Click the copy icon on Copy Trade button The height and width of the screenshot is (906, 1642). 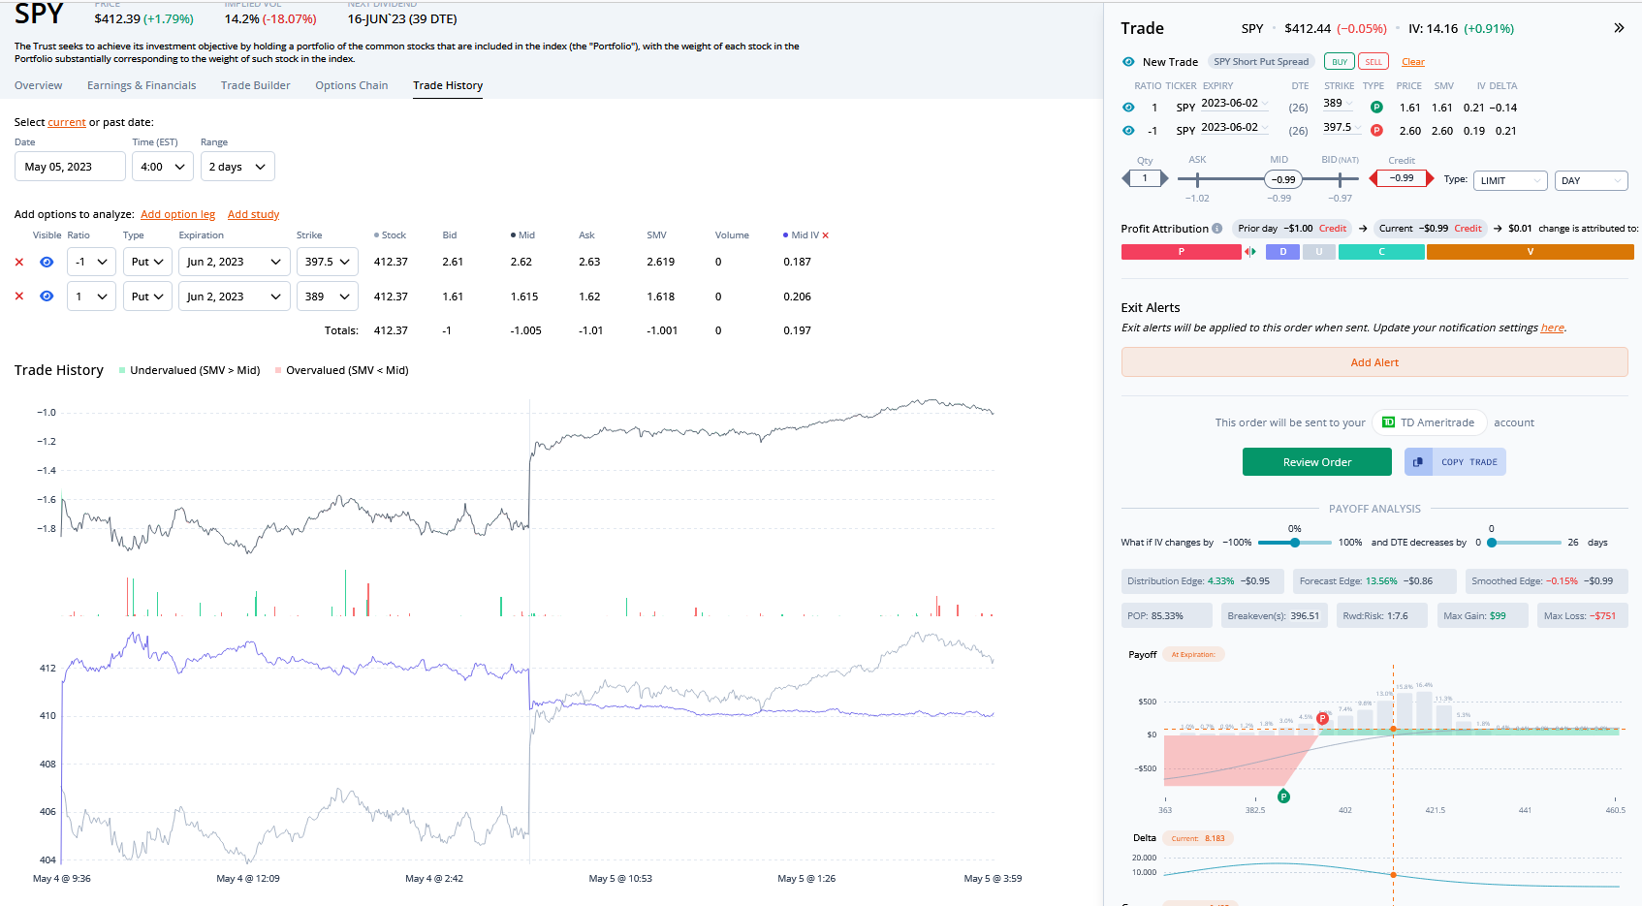pyautogui.click(x=1418, y=462)
